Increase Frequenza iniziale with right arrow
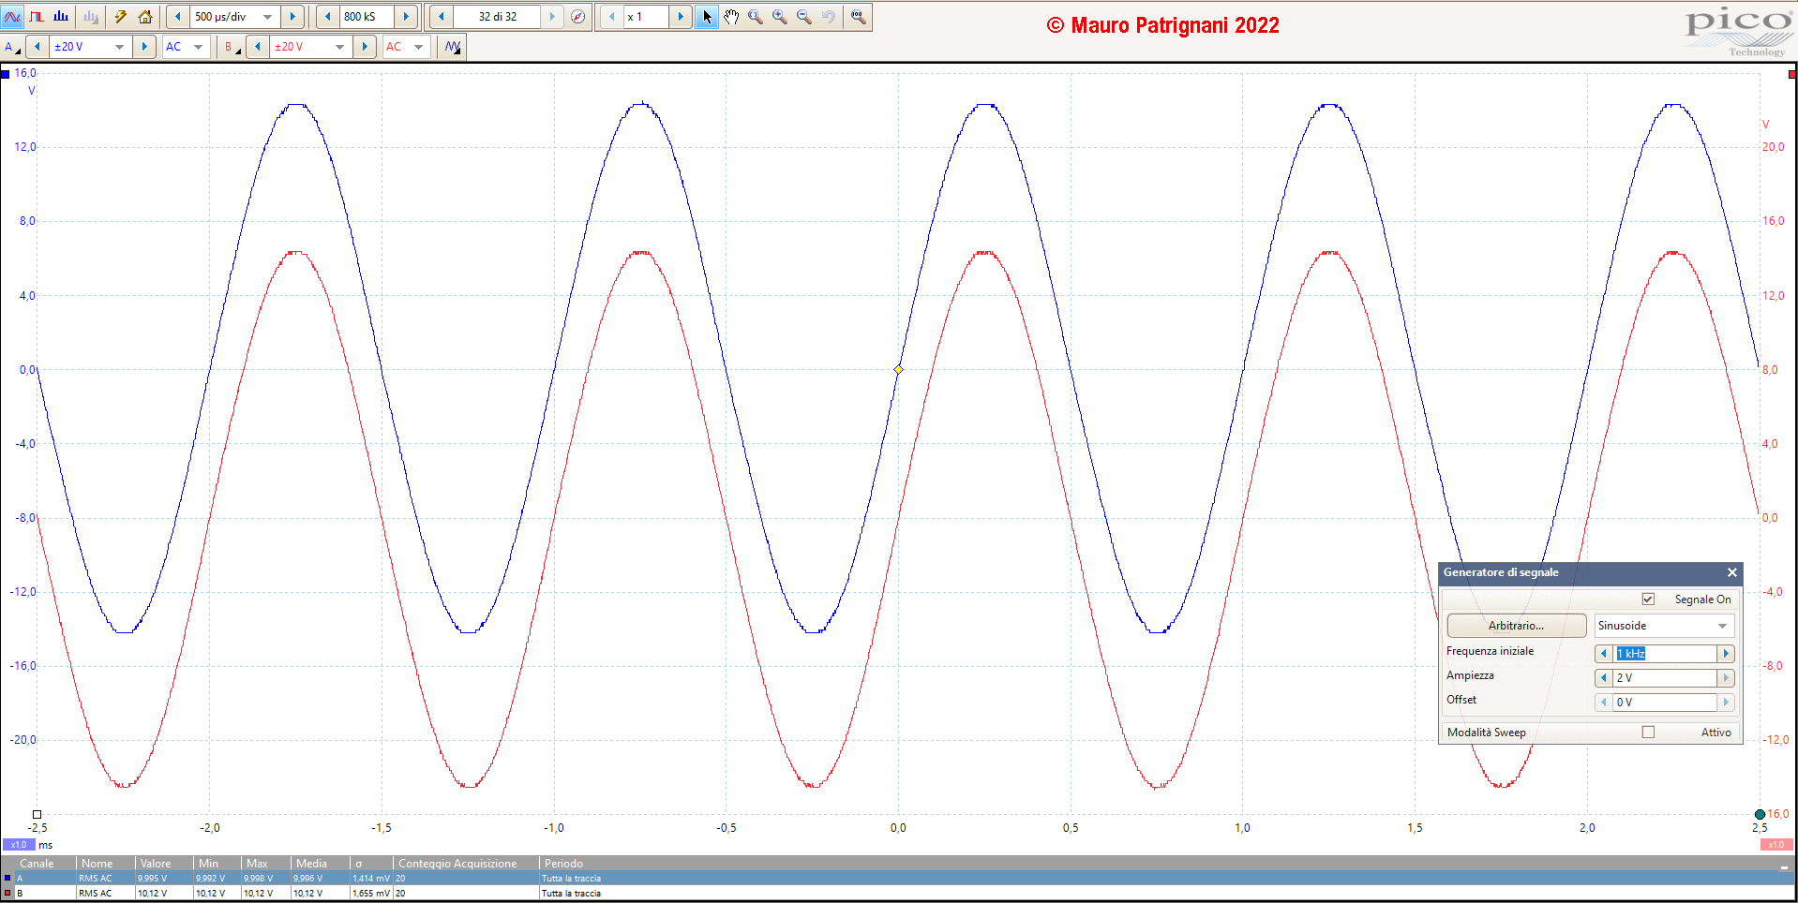The image size is (1798, 903). tap(1726, 654)
